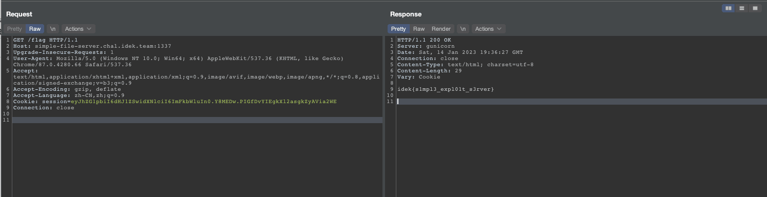
Task: Select the stacked horizontal layout icon
Action: pos(741,8)
